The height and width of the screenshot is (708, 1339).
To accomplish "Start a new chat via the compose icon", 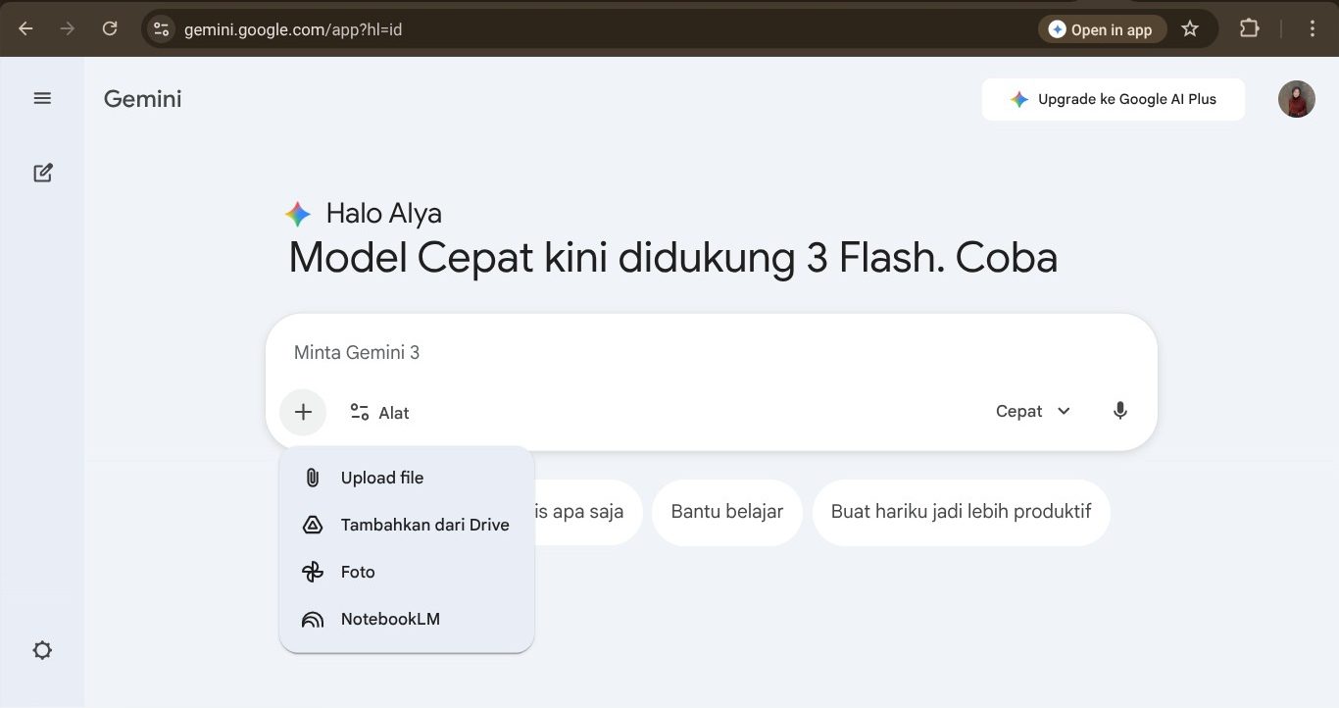I will (x=42, y=172).
